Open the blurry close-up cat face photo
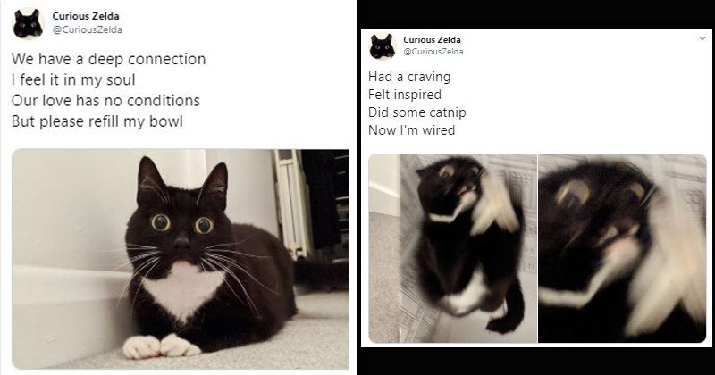 pyautogui.click(x=622, y=248)
